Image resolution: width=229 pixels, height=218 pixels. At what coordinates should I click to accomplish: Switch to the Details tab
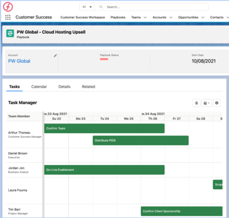(x=64, y=87)
